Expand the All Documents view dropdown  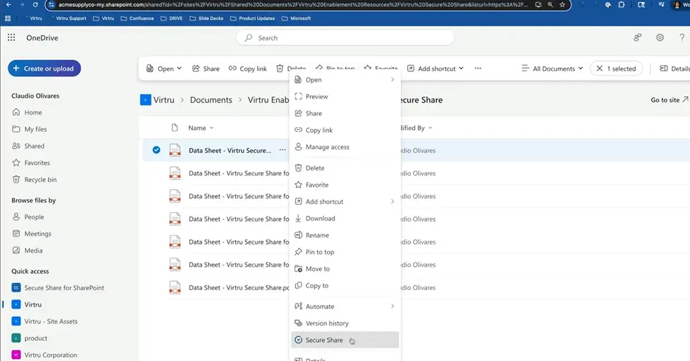552,69
